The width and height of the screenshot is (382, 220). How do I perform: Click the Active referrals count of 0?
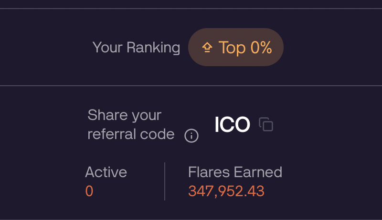89,191
